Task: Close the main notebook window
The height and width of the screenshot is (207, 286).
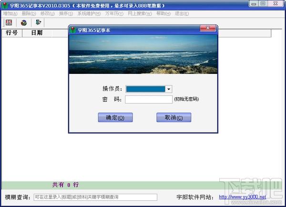Action: pos(276,4)
